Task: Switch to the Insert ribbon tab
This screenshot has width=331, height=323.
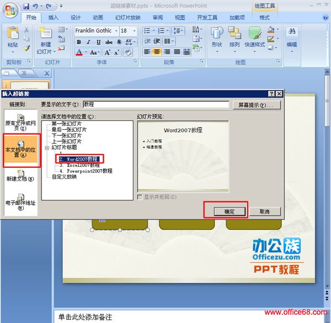Action: pyautogui.click(x=53, y=18)
